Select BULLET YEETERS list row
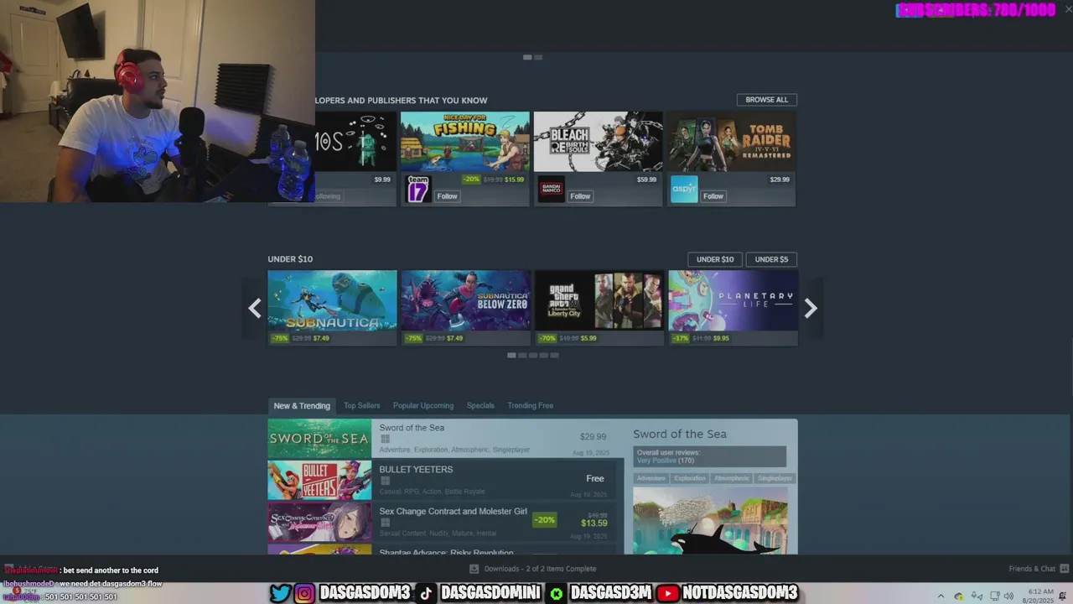The height and width of the screenshot is (604, 1073). click(x=442, y=481)
